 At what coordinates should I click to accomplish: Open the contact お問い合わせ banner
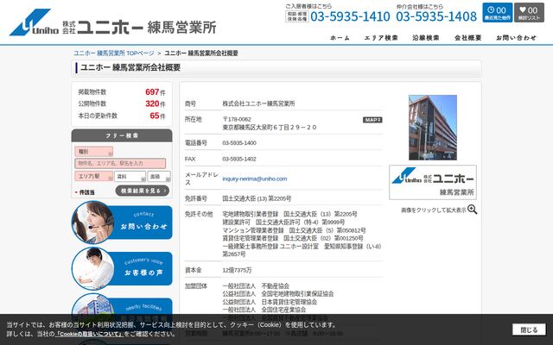pos(122,223)
